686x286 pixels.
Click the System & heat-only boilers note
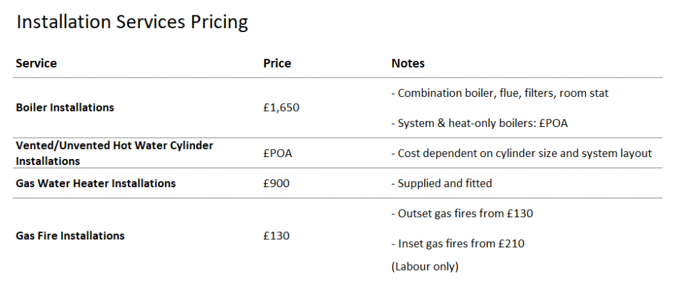pos(480,123)
